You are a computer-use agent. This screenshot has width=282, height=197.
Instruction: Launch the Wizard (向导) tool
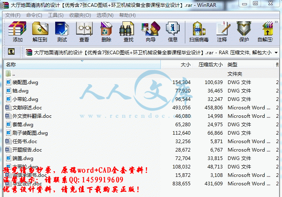coord(151,32)
